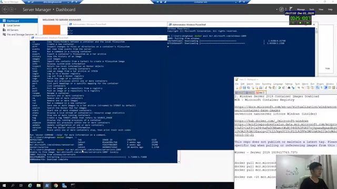Click the orange Quick Start tile
This screenshot has width=337, height=189.
pos(52,30)
